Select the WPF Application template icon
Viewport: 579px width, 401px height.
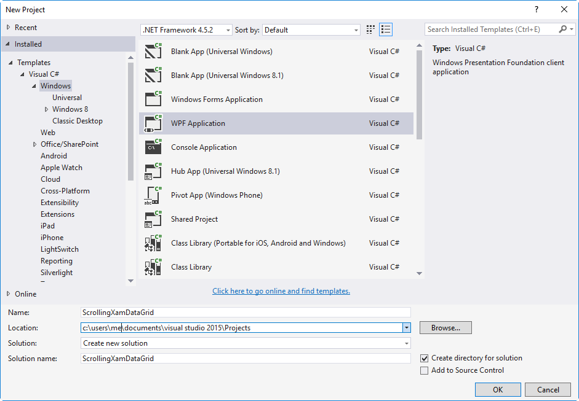point(153,123)
